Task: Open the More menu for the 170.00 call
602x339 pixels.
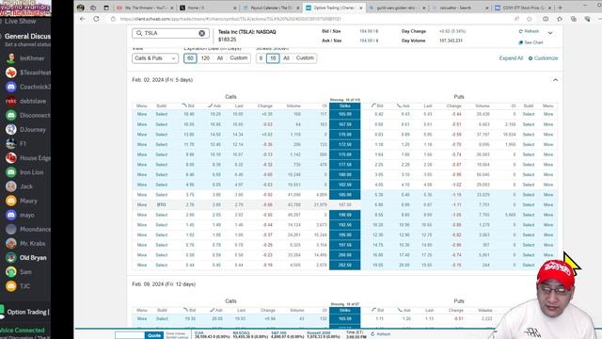Action: tap(142, 135)
